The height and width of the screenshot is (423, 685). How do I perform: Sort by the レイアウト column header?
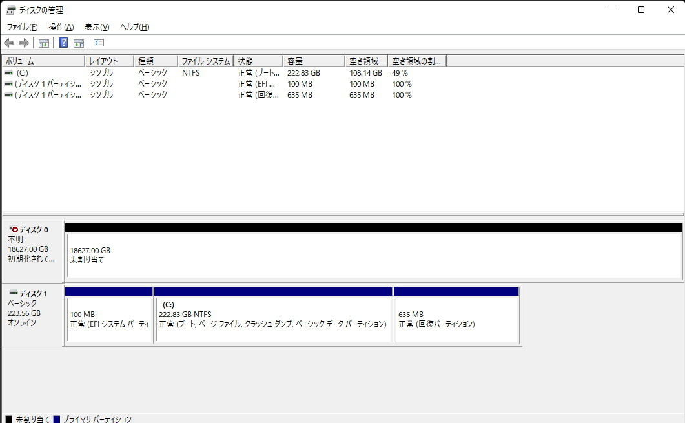click(109, 61)
